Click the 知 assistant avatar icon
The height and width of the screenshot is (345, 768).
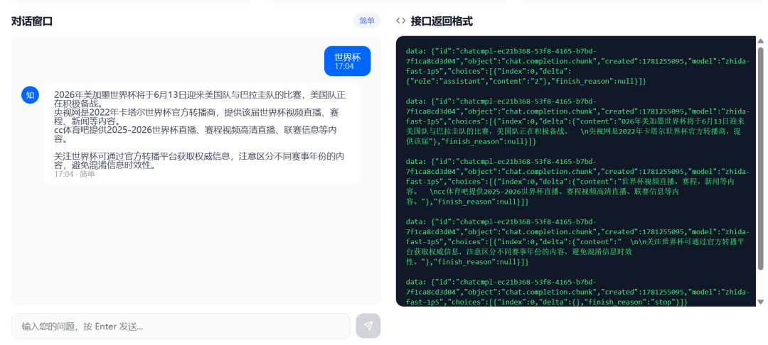tap(30, 95)
